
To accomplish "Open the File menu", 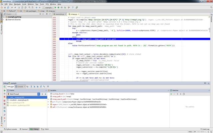I will click(2, 4).
